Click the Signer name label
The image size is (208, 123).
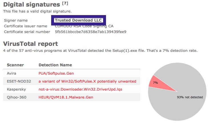[16, 20]
